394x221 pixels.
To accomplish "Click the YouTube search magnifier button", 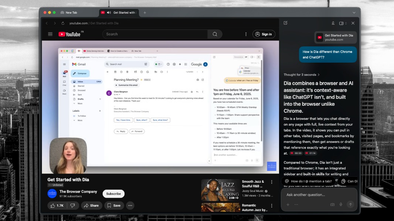I will click(215, 34).
